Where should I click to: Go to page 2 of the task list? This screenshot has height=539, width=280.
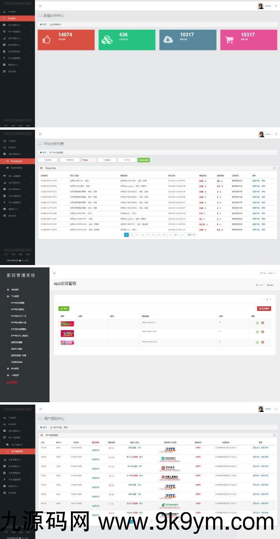[x=132, y=235]
